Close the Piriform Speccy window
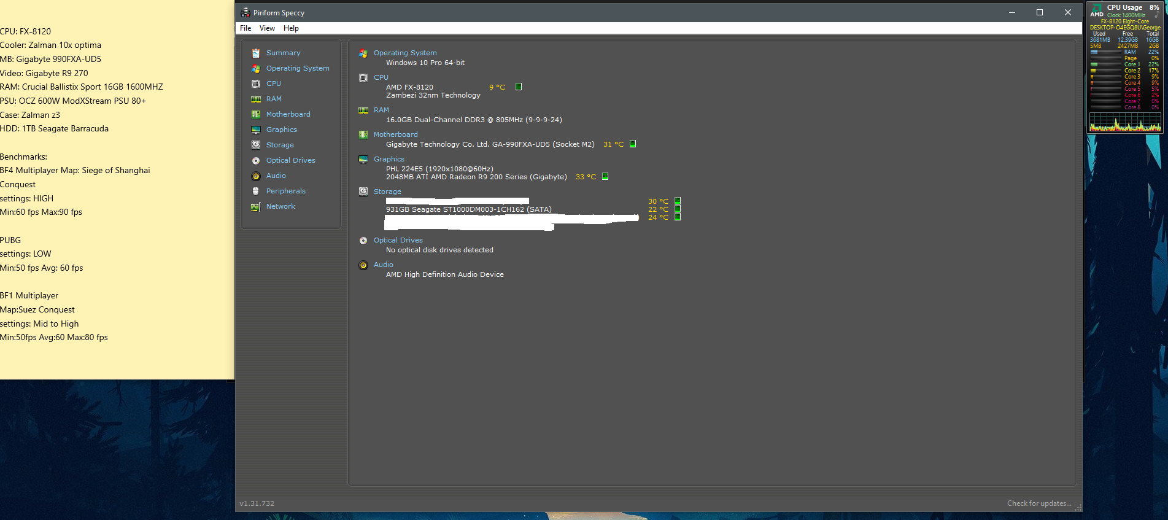This screenshot has width=1168, height=520. pos(1068,12)
